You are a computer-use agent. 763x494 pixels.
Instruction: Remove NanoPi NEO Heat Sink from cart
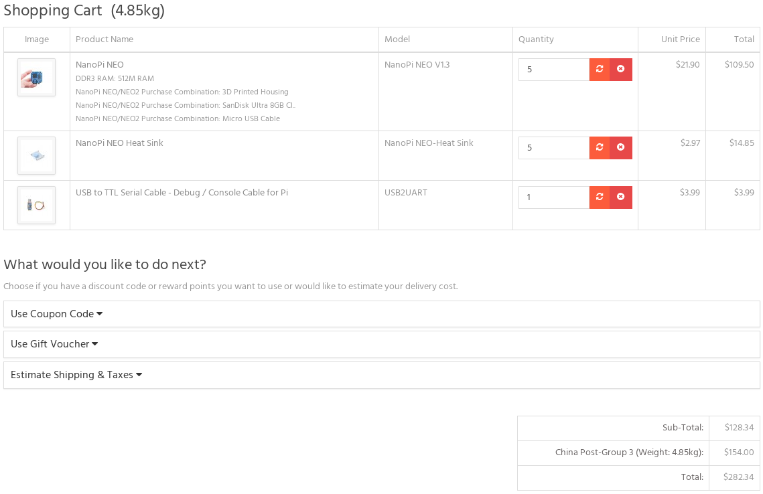621,148
